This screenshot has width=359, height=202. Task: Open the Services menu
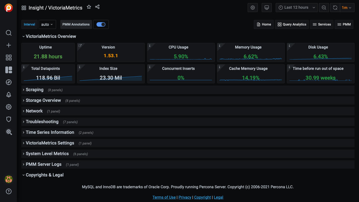[x=321, y=24]
